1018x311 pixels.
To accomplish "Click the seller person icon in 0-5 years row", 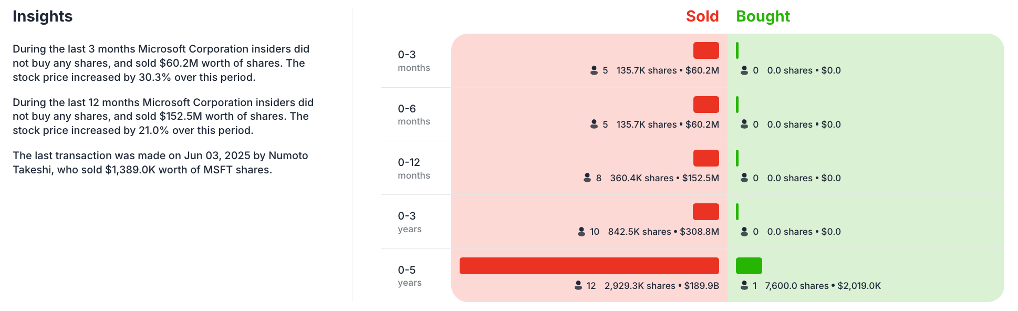I will [x=578, y=285].
